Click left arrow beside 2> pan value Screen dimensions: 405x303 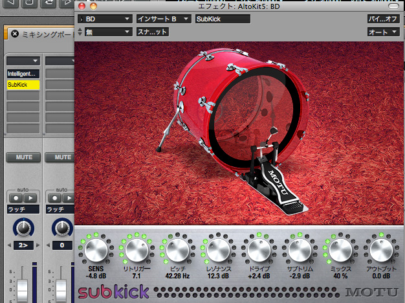(10, 245)
